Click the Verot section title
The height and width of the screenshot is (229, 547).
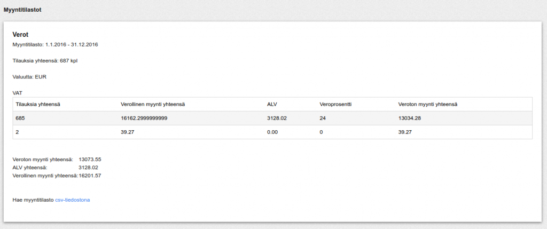click(x=20, y=35)
